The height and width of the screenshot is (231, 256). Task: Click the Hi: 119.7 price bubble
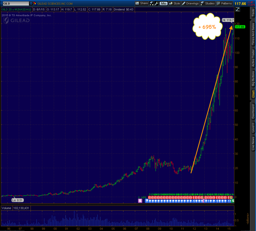click(228, 20)
